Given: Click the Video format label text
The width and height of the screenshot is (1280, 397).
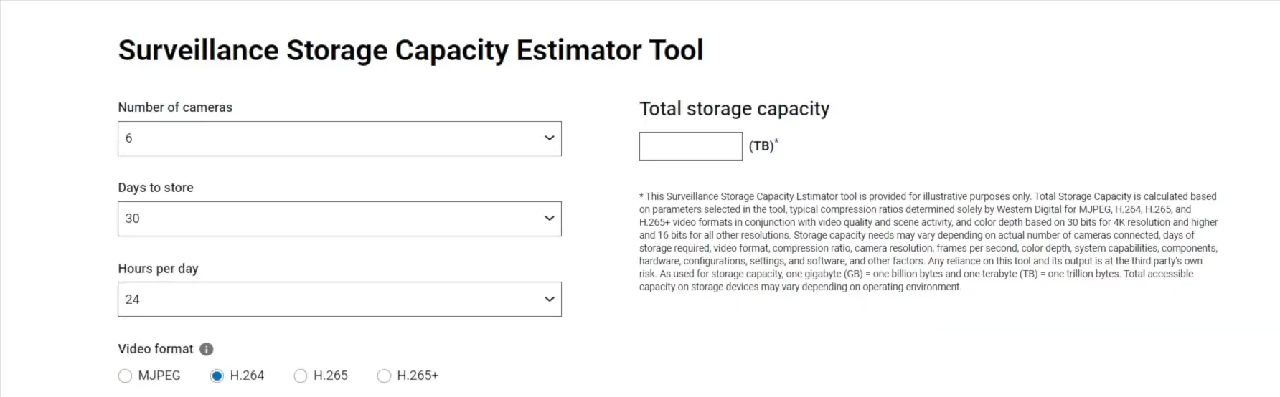Looking at the screenshot, I should point(156,349).
